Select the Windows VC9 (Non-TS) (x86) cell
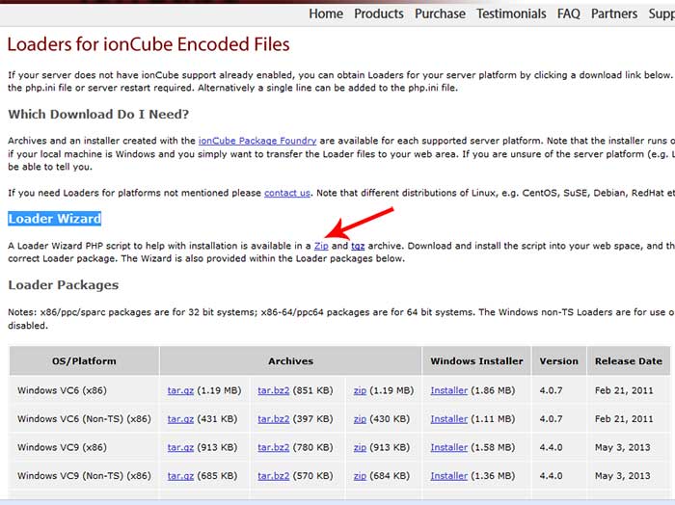Viewport: 675px width, 505px height. [85, 476]
